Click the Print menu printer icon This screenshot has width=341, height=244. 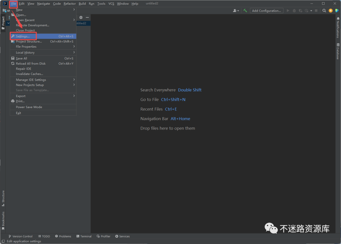(13, 101)
